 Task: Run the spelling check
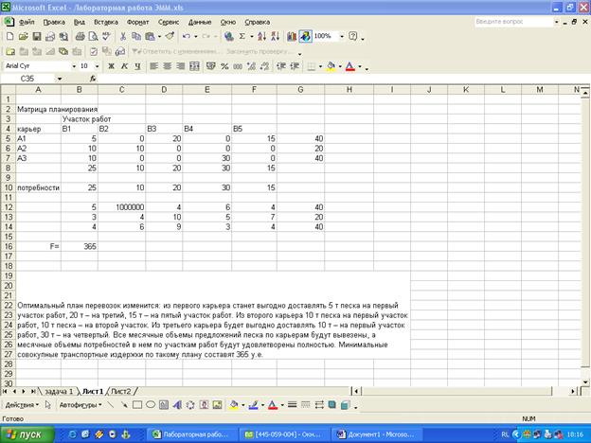tap(107, 36)
